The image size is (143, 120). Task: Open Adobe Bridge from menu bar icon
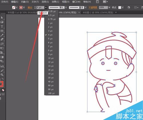(x=98, y=2)
